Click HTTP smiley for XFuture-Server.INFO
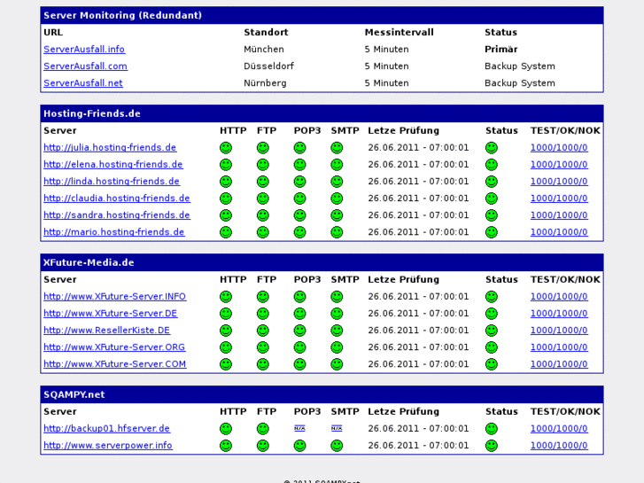 click(x=226, y=296)
